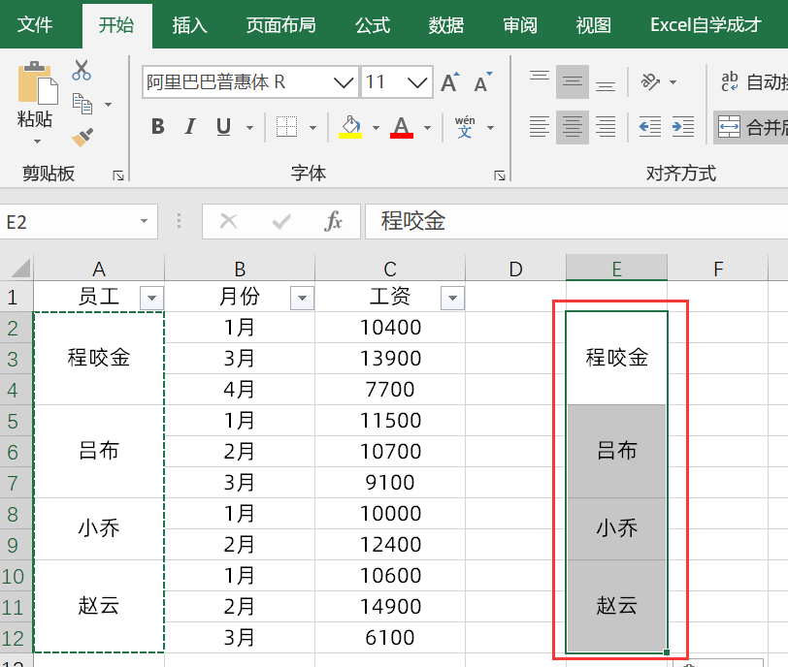Expand borders dropdown arrow

pyautogui.click(x=312, y=128)
